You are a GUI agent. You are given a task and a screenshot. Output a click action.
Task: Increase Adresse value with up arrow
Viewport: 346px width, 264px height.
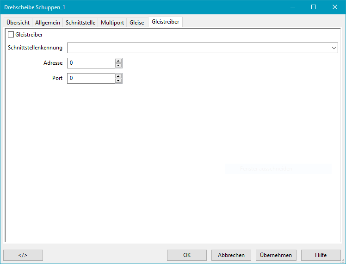coord(118,61)
